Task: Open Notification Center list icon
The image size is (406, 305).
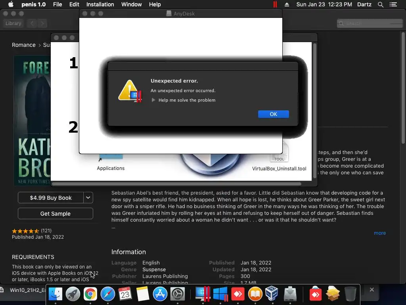Action: click(393, 4)
